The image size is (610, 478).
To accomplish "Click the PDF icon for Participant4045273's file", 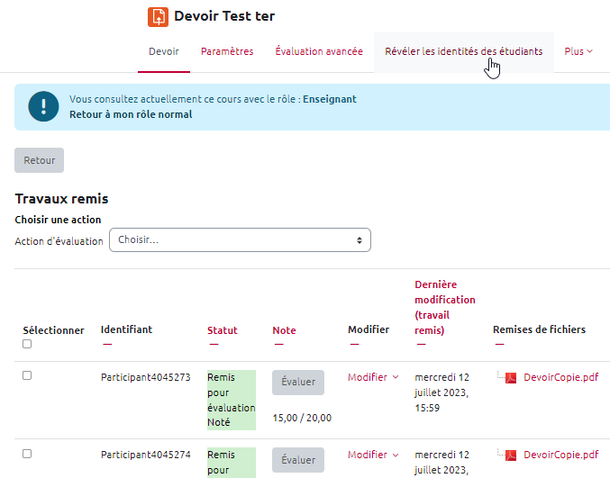I will (x=511, y=378).
